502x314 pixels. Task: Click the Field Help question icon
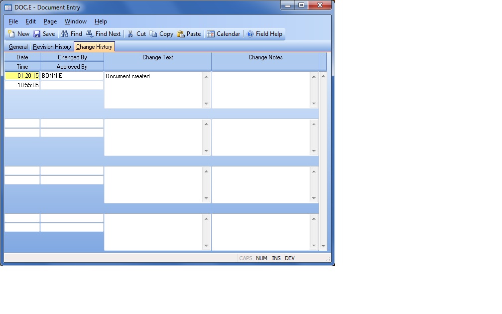[x=250, y=34]
